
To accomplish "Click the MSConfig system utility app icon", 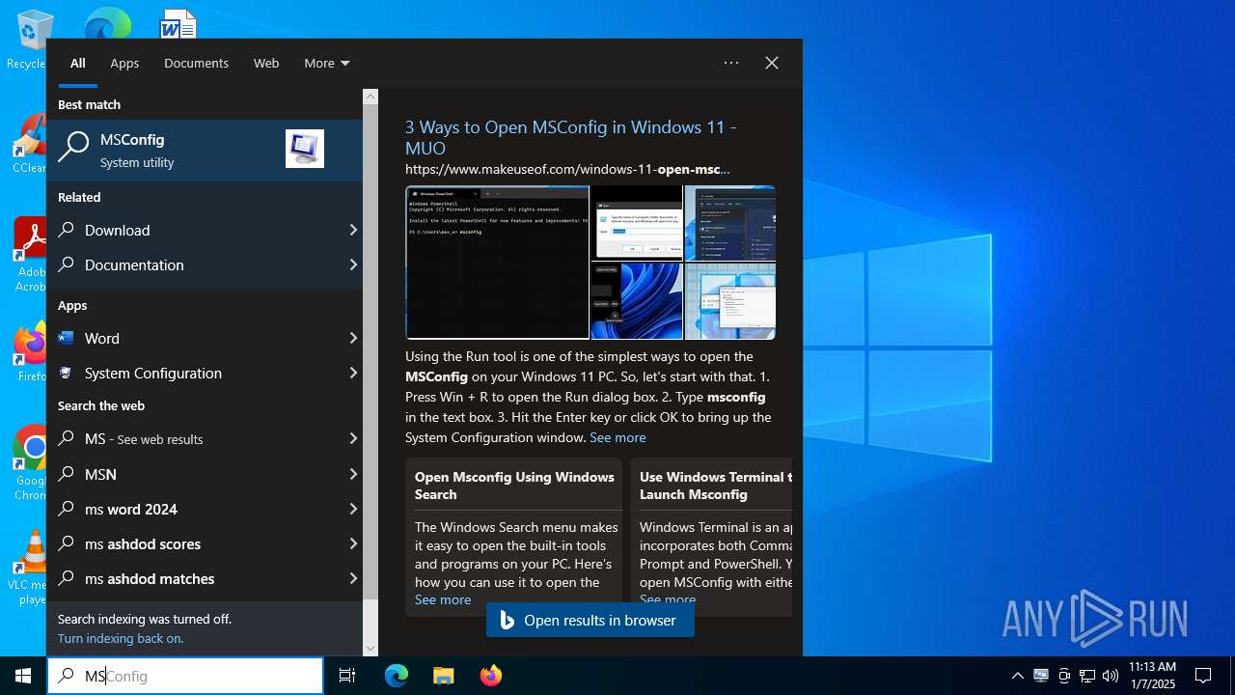I will 305,149.
